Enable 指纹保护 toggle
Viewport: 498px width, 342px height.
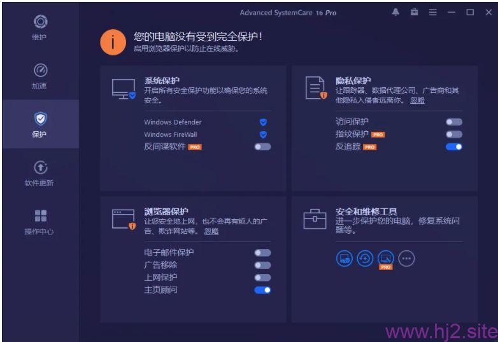tap(454, 134)
